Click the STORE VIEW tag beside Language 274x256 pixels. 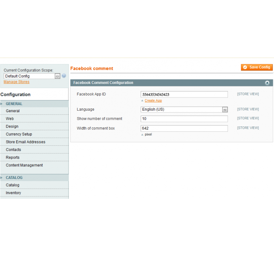click(x=248, y=109)
